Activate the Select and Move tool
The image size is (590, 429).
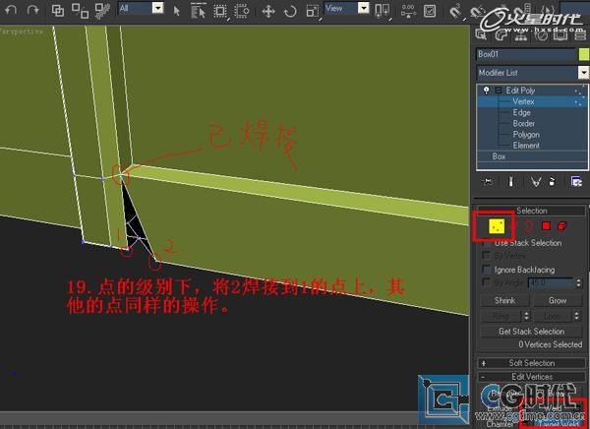click(268, 11)
